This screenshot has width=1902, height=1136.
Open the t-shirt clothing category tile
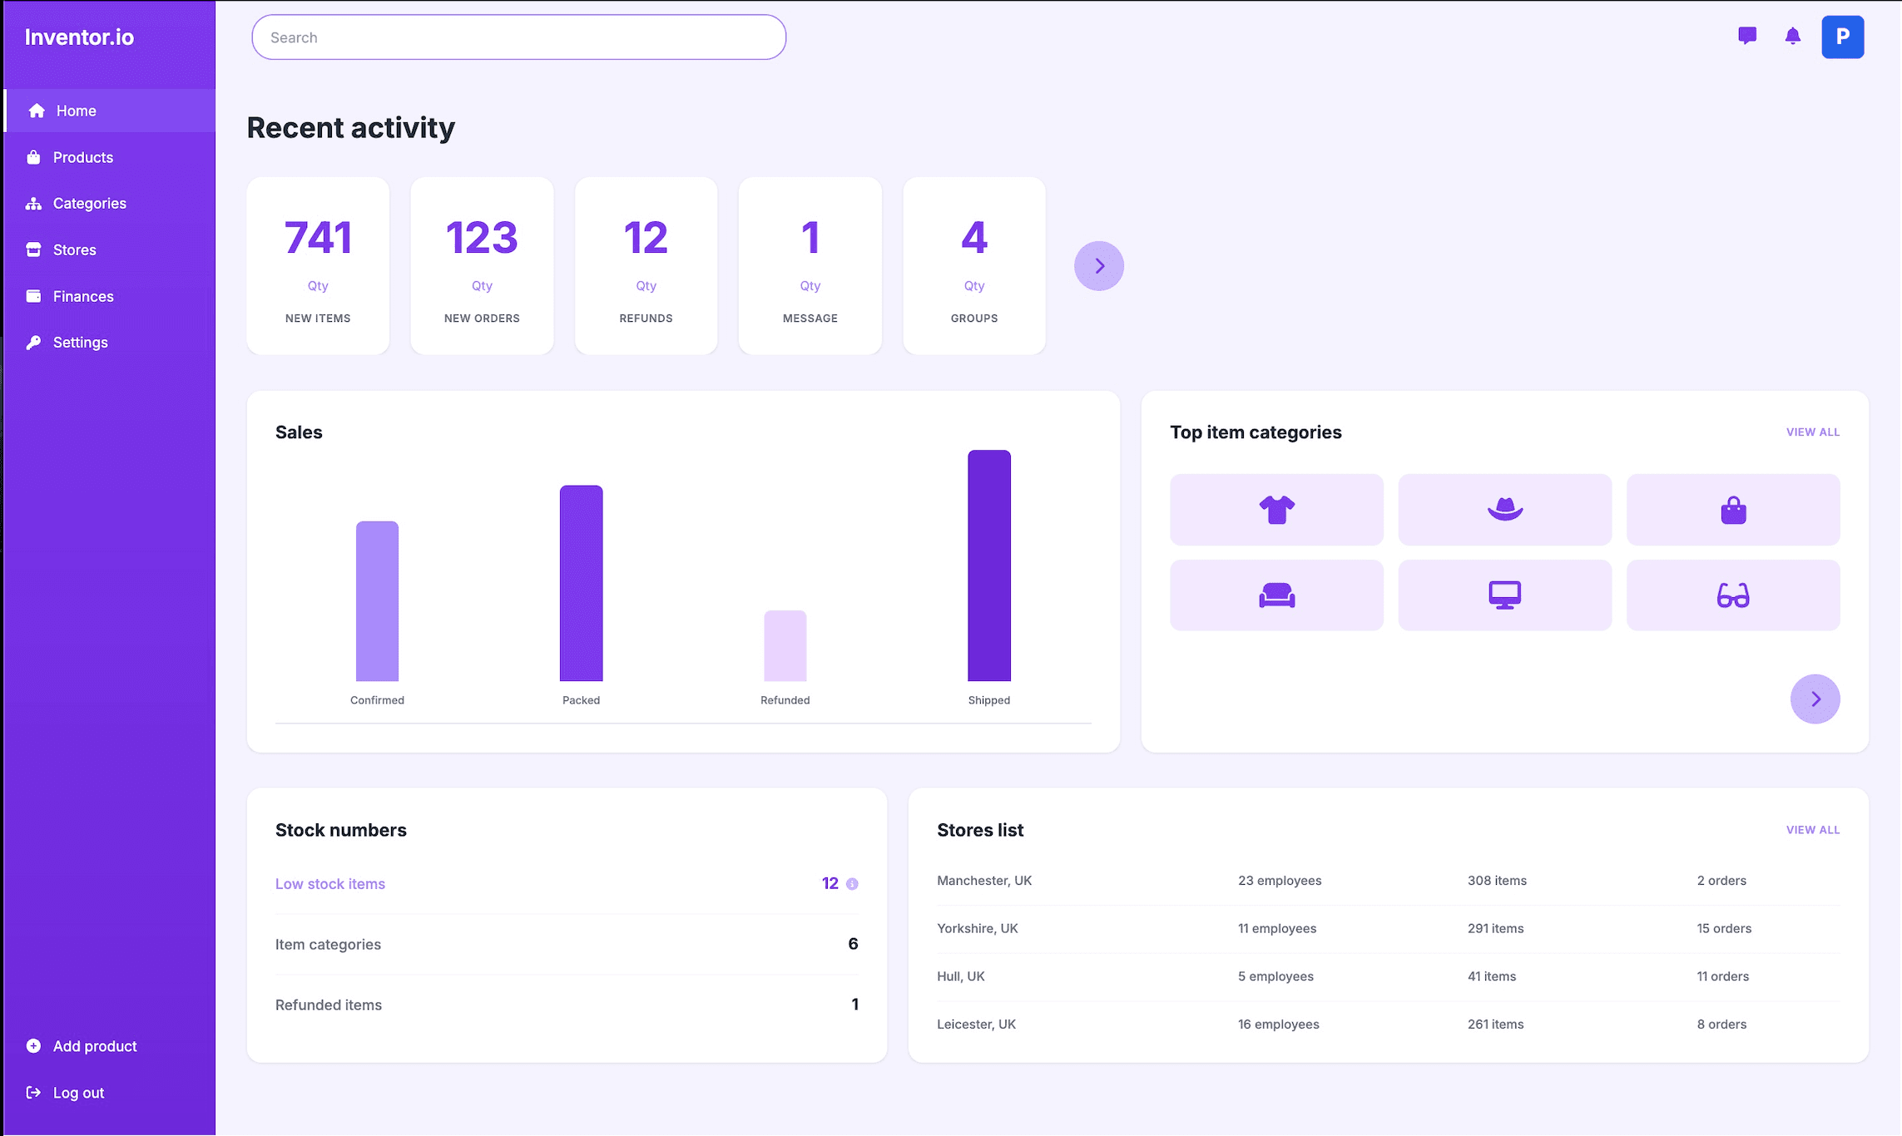tap(1275, 510)
